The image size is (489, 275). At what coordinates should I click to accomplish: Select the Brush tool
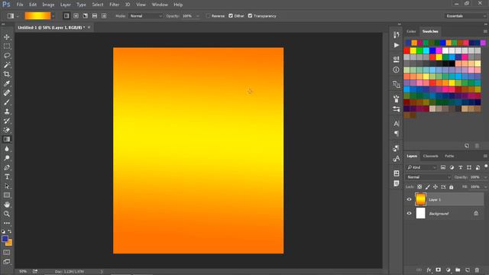point(7,102)
